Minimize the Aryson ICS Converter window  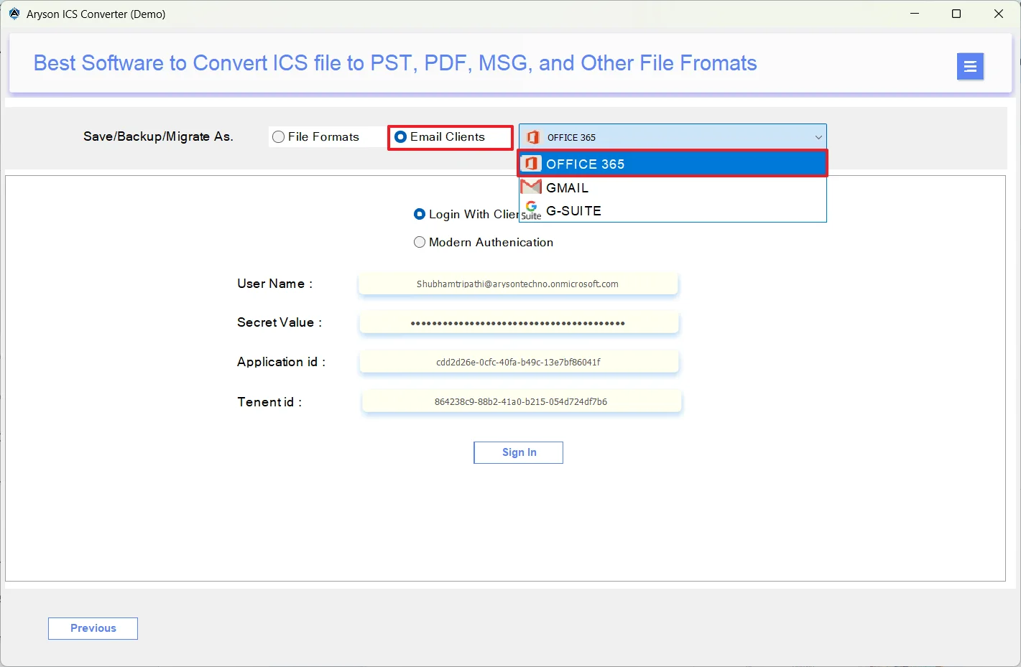[915, 14]
